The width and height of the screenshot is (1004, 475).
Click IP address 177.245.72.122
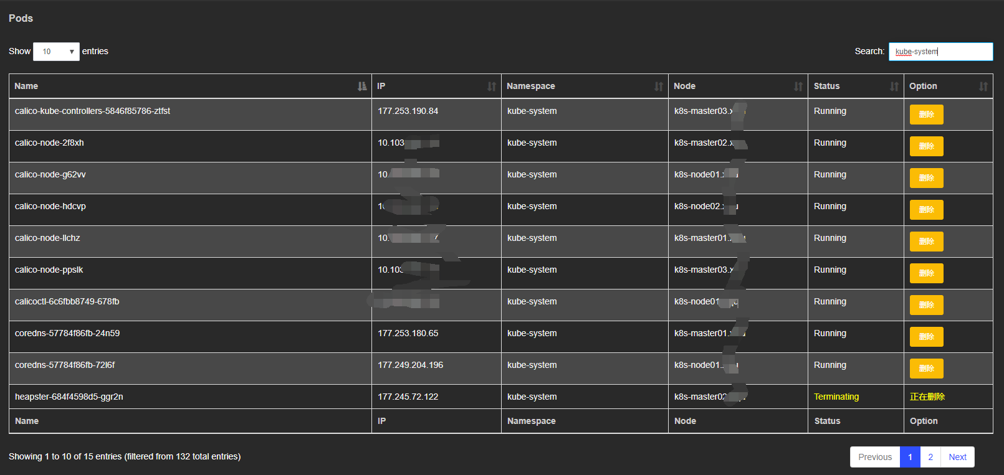(x=408, y=397)
